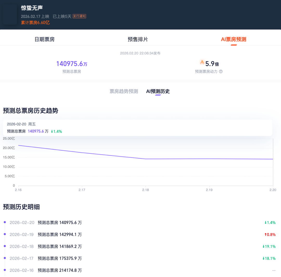Viewport: 281px width, 277px height.
Task: Click the 2026-02-19 timeline dot
Action: (x=5, y=234)
